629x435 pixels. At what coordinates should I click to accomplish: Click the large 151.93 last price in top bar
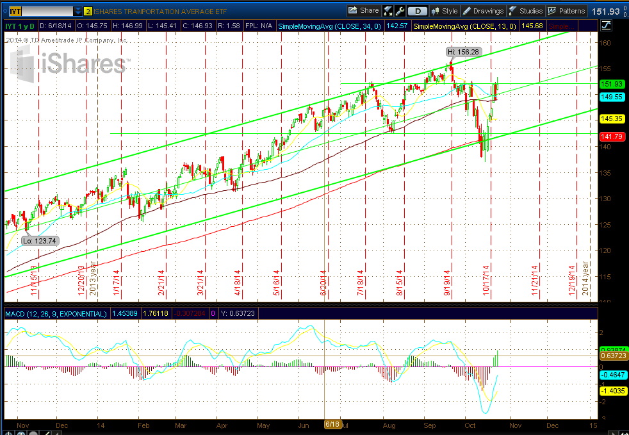(x=605, y=12)
